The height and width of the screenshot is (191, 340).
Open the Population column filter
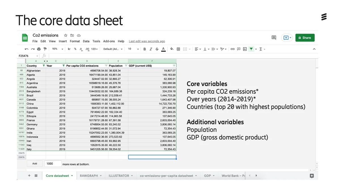tap(126, 66)
